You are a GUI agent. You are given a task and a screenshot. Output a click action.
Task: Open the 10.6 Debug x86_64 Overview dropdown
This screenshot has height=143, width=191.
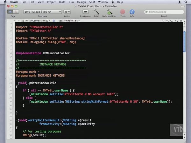click(x=42, y=12)
